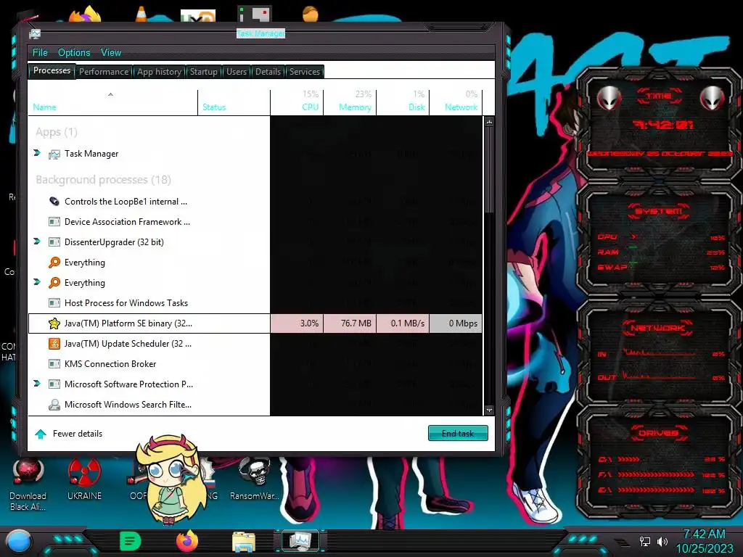Switch to the Performance tab
743x557 pixels.
(x=104, y=72)
